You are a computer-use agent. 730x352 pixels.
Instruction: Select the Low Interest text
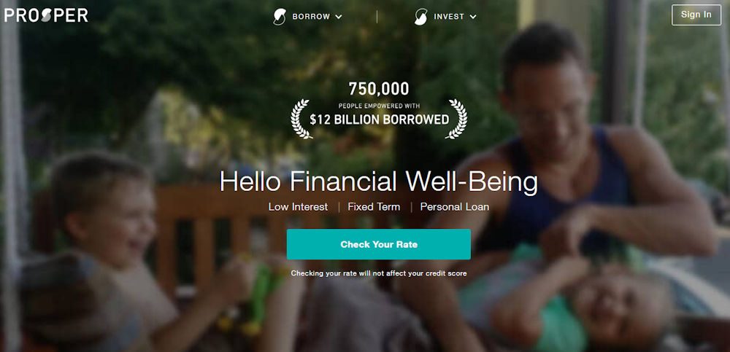pyautogui.click(x=298, y=207)
